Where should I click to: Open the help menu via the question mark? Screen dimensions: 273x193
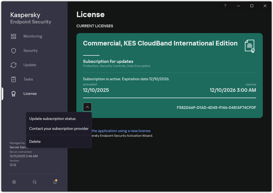[x=225, y=6]
